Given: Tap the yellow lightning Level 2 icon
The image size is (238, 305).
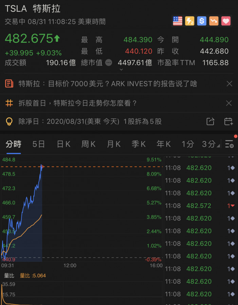Looking at the screenshot, I should coord(190,21).
